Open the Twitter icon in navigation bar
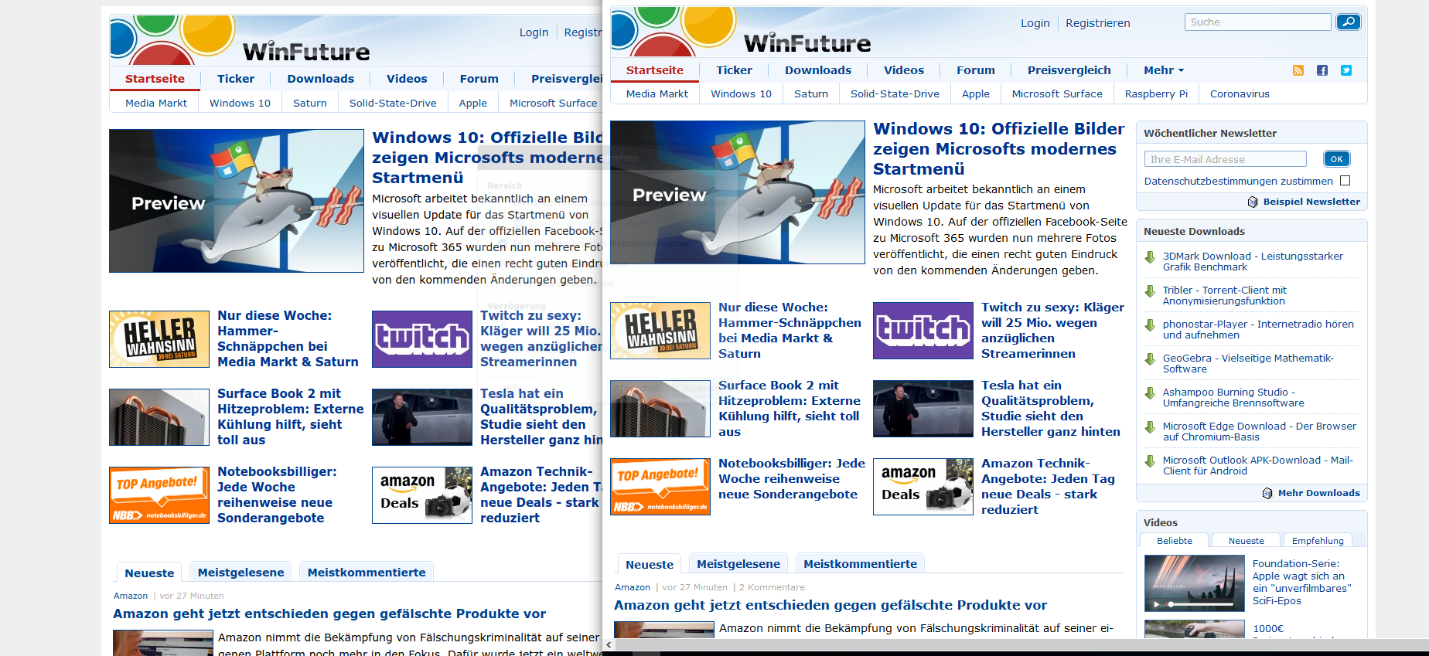Image resolution: width=1429 pixels, height=656 pixels. (1346, 70)
